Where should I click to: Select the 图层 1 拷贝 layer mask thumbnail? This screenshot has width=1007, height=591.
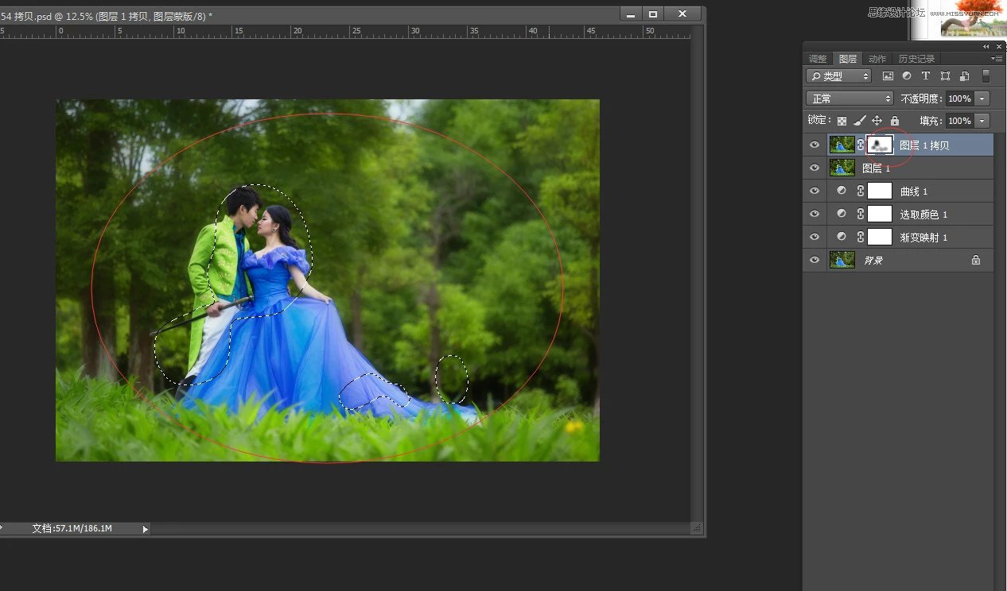click(880, 145)
